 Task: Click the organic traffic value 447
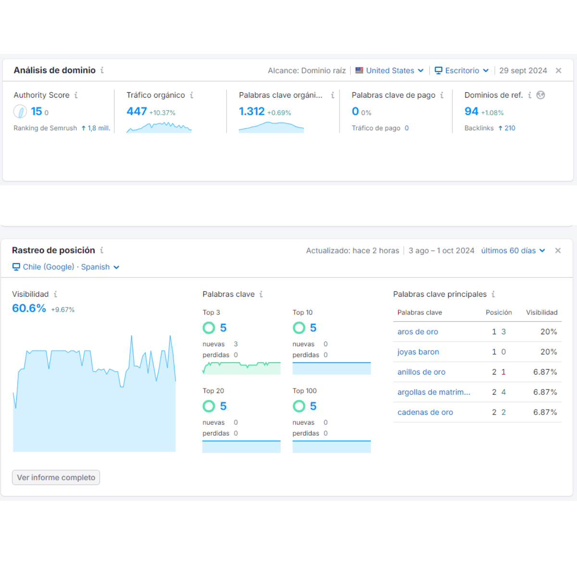(x=137, y=112)
